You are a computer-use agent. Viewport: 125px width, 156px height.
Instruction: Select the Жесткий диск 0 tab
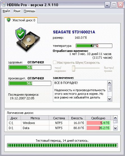pyautogui.click(x=21, y=20)
